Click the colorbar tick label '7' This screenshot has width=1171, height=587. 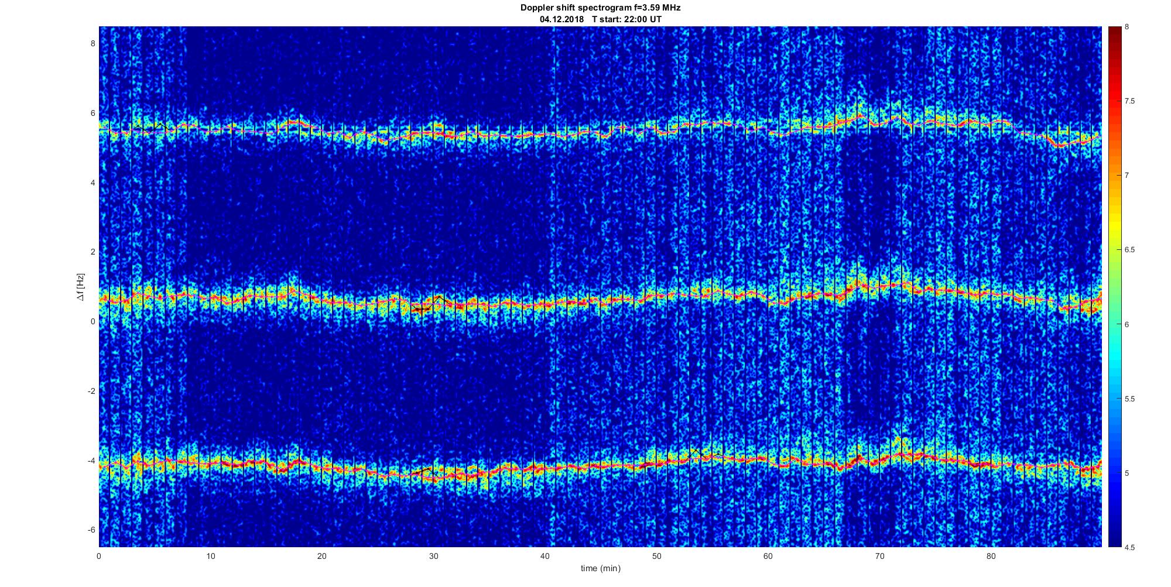(x=1127, y=176)
